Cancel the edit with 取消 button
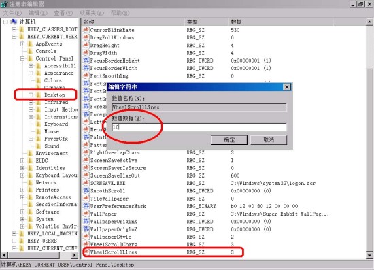Image resolution: width=374 pixels, height=270 pixels. pyautogui.click(x=269, y=140)
